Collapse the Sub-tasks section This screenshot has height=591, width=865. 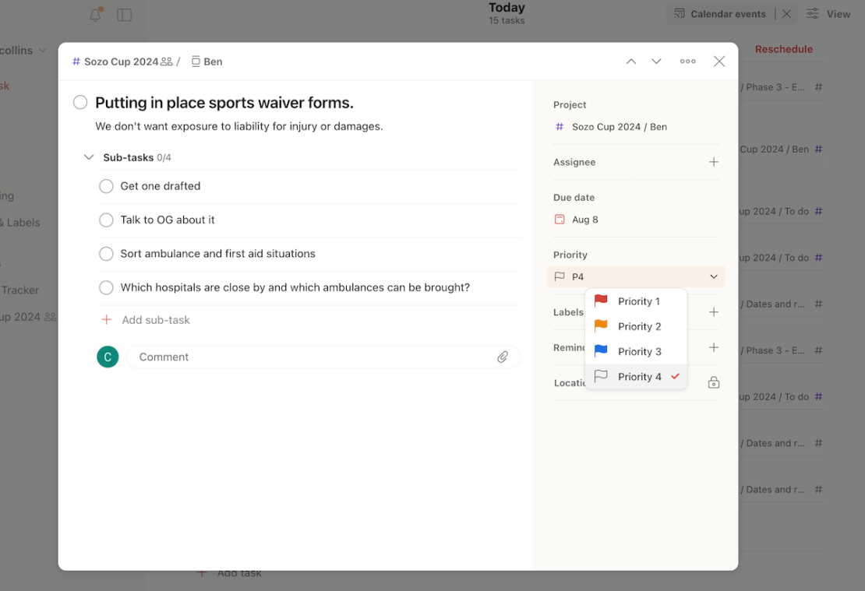pyautogui.click(x=89, y=157)
